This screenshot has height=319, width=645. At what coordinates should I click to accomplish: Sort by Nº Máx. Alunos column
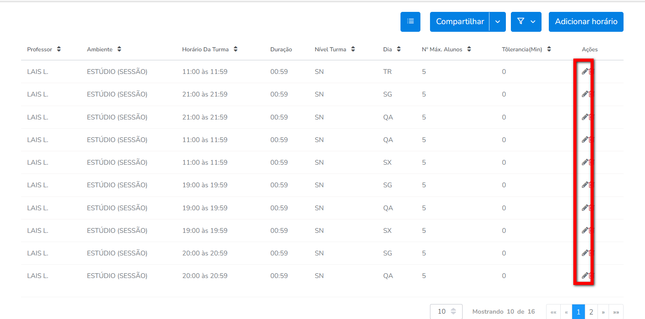click(x=469, y=49)
